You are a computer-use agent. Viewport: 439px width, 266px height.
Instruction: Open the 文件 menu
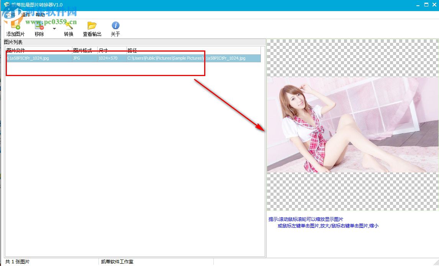pyautogui.click(x=11, y=15)
